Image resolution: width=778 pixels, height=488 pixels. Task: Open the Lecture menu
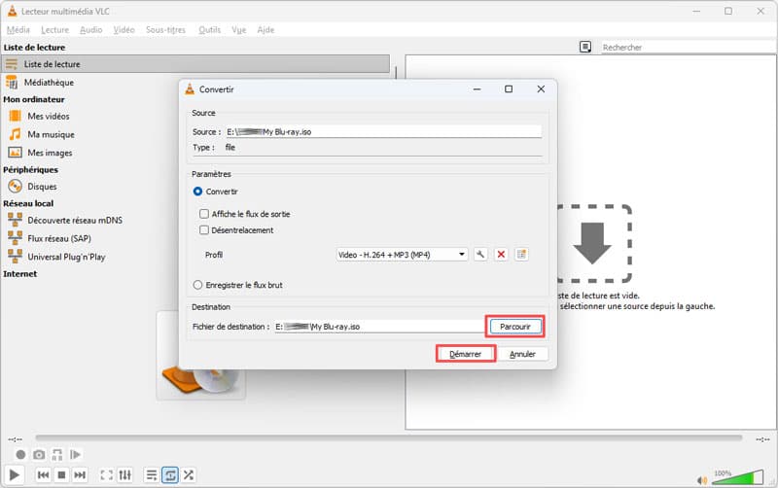click(55, 30)
